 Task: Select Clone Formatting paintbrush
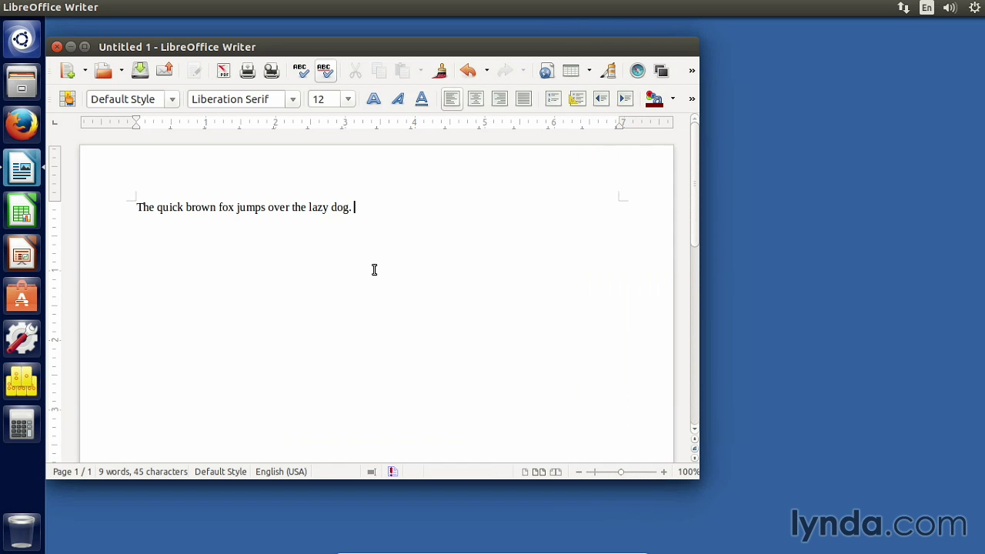439,71
